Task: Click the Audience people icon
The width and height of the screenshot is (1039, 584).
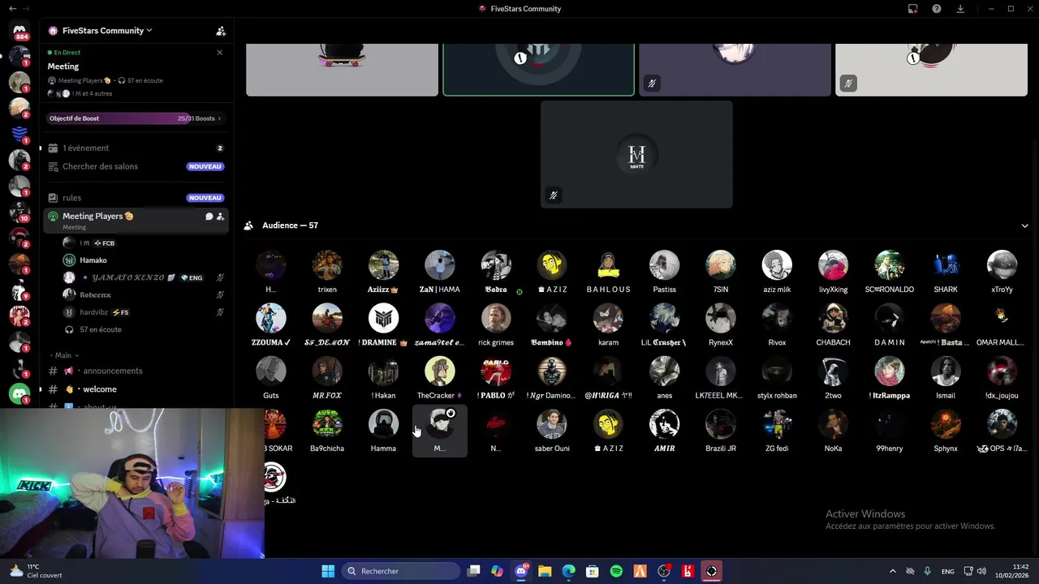Action: [x=248, y=225]
